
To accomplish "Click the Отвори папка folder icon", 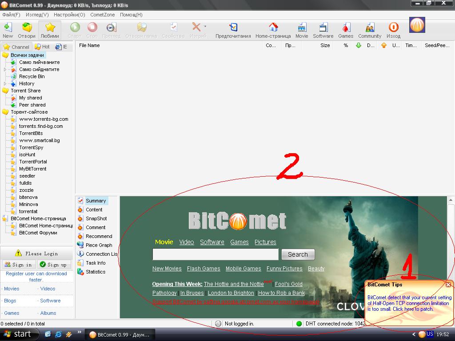I will [x=142, y=28].
